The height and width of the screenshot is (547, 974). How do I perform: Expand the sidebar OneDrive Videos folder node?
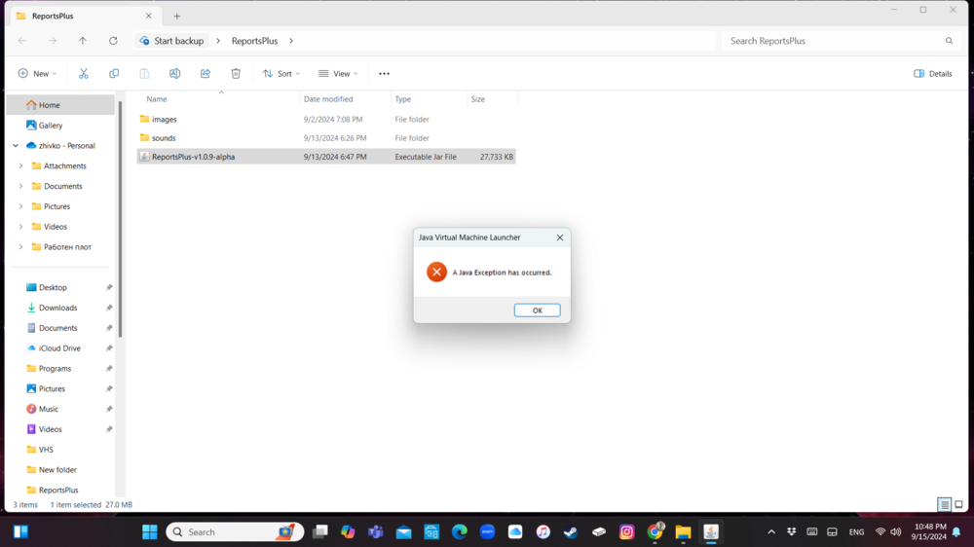coord(20,227)
